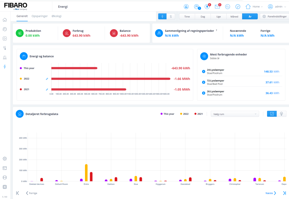Click the weather cloud icon in header
Image resolution: width=289 pixels, height=199 pixels.
pyautogui.click(x=228, y=7)
